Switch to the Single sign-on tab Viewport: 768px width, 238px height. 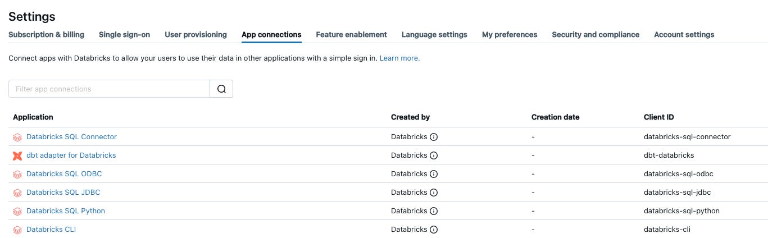click(x=125, y=35)
